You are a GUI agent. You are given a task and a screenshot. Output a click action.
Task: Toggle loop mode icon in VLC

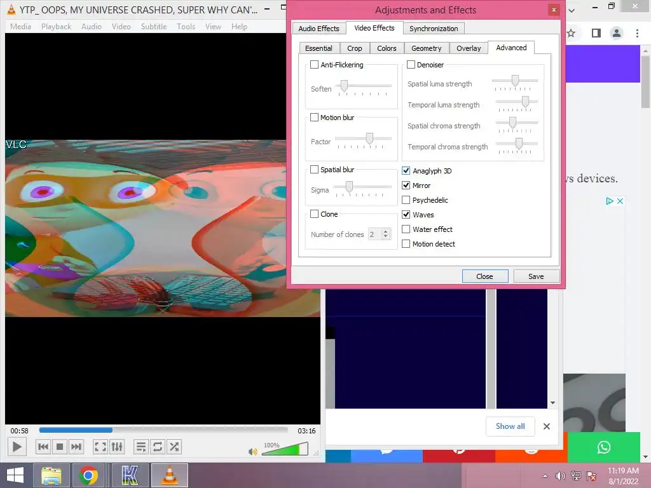[x=158, y=447]
